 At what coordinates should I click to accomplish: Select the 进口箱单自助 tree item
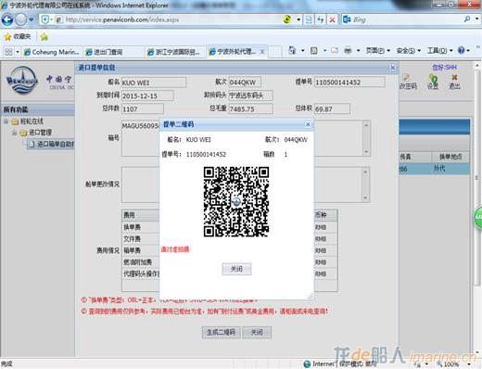coord(51,144)
